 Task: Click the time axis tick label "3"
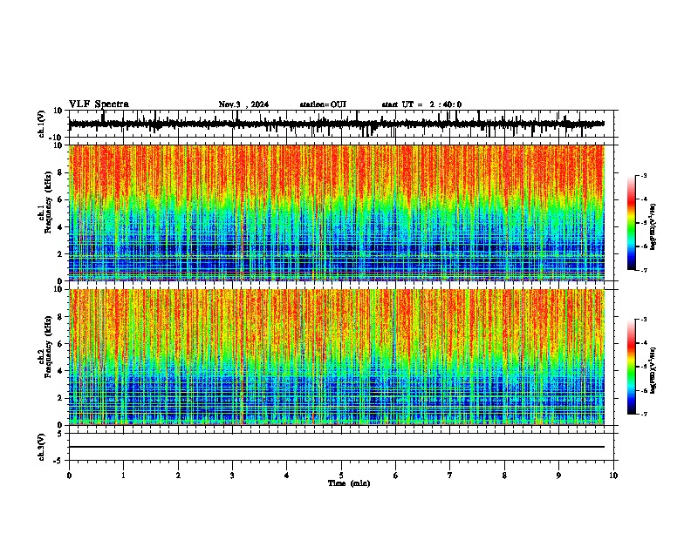point(232,476)
